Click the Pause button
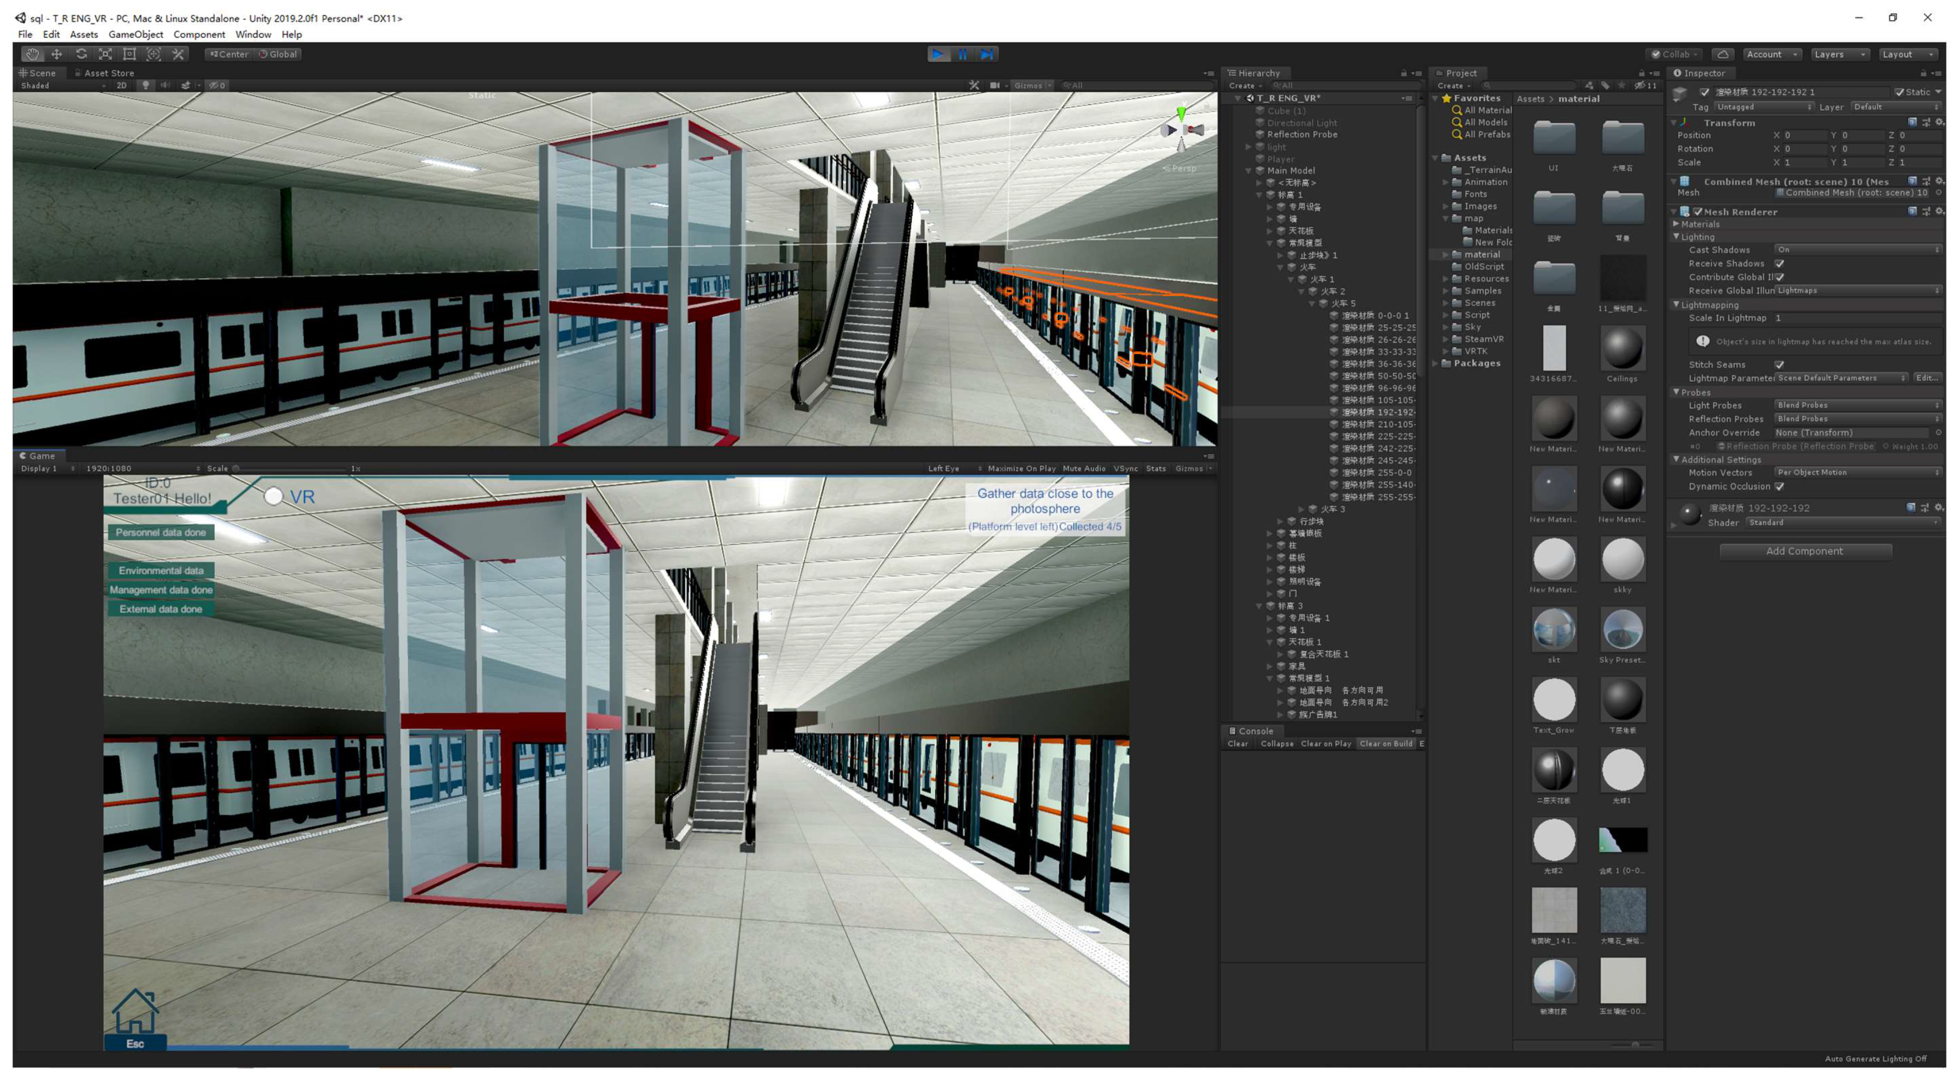The width and height of the screenshot is (1959, 1079). [x=962, y=54]
